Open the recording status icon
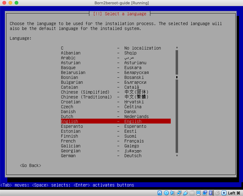This screenshot has width=243, height=196. pyautogui.click(x=205, y=193)
